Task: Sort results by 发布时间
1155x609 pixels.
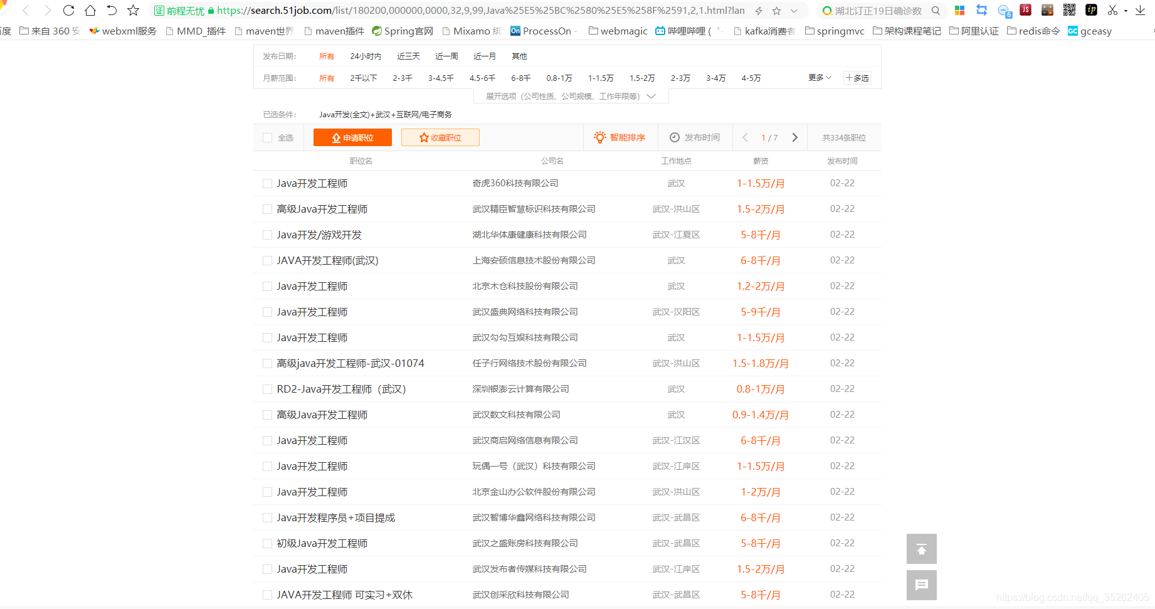Action: 695,137
